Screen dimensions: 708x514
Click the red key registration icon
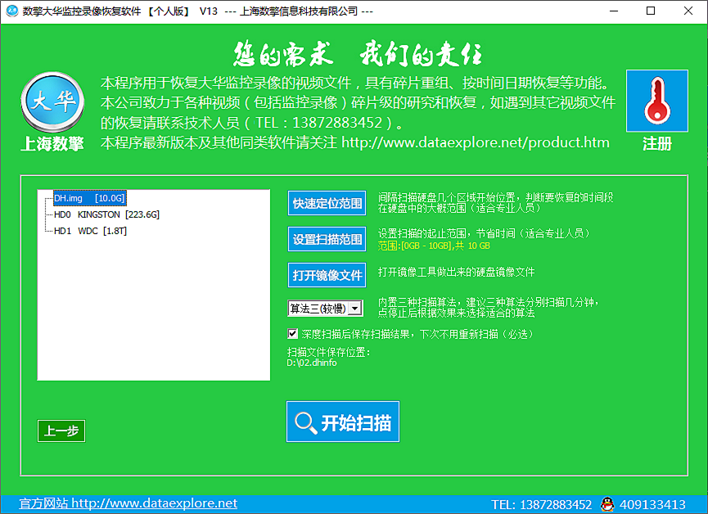point(657,101)
